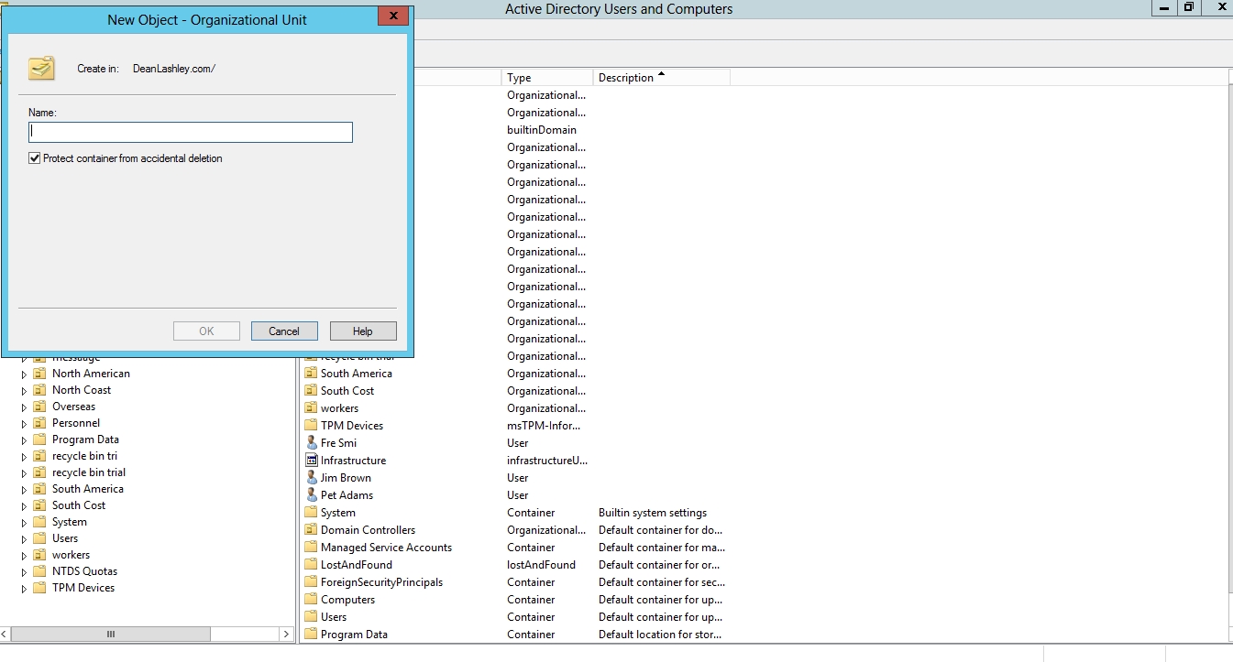Uncheck Protect container from accidental deletion
1233x662 pixels.
pyautogui.click(x=35, y=158)
